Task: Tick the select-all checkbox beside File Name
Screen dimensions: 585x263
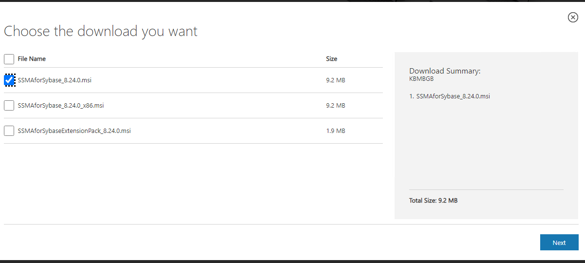Action: pyautogui.click(x=9, y=59)
